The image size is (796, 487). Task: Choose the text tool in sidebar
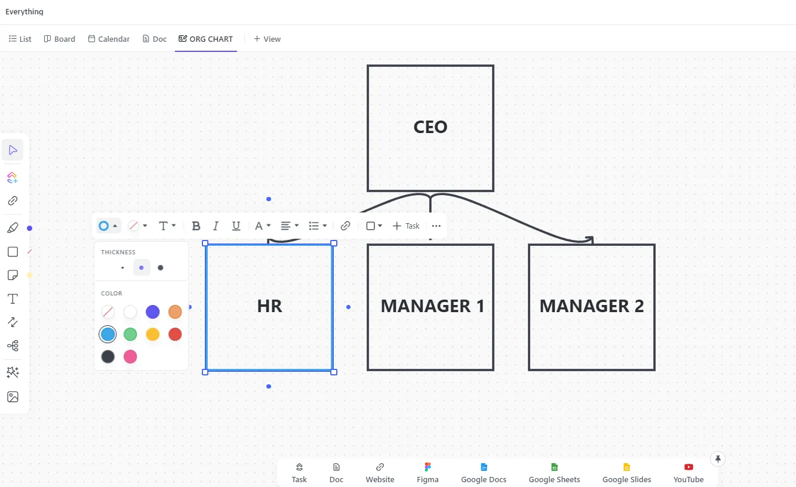[13, 298]
